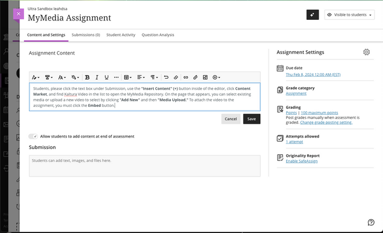Show more formatting options ellipsis
The height and width of the screenshot is (233, 383).
pos(116,77)
